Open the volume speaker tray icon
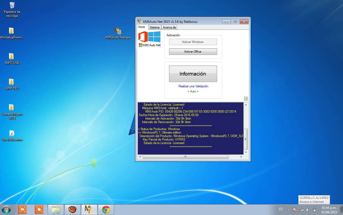Image resolution: width=343 pixels, height=215 pixels. click(308, 210)
